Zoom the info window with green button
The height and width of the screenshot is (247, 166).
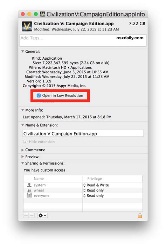coord(36,14)
